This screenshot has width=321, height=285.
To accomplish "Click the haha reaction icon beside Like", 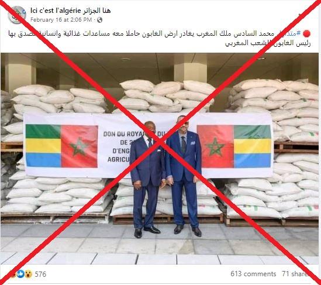I will click(13, 274).
